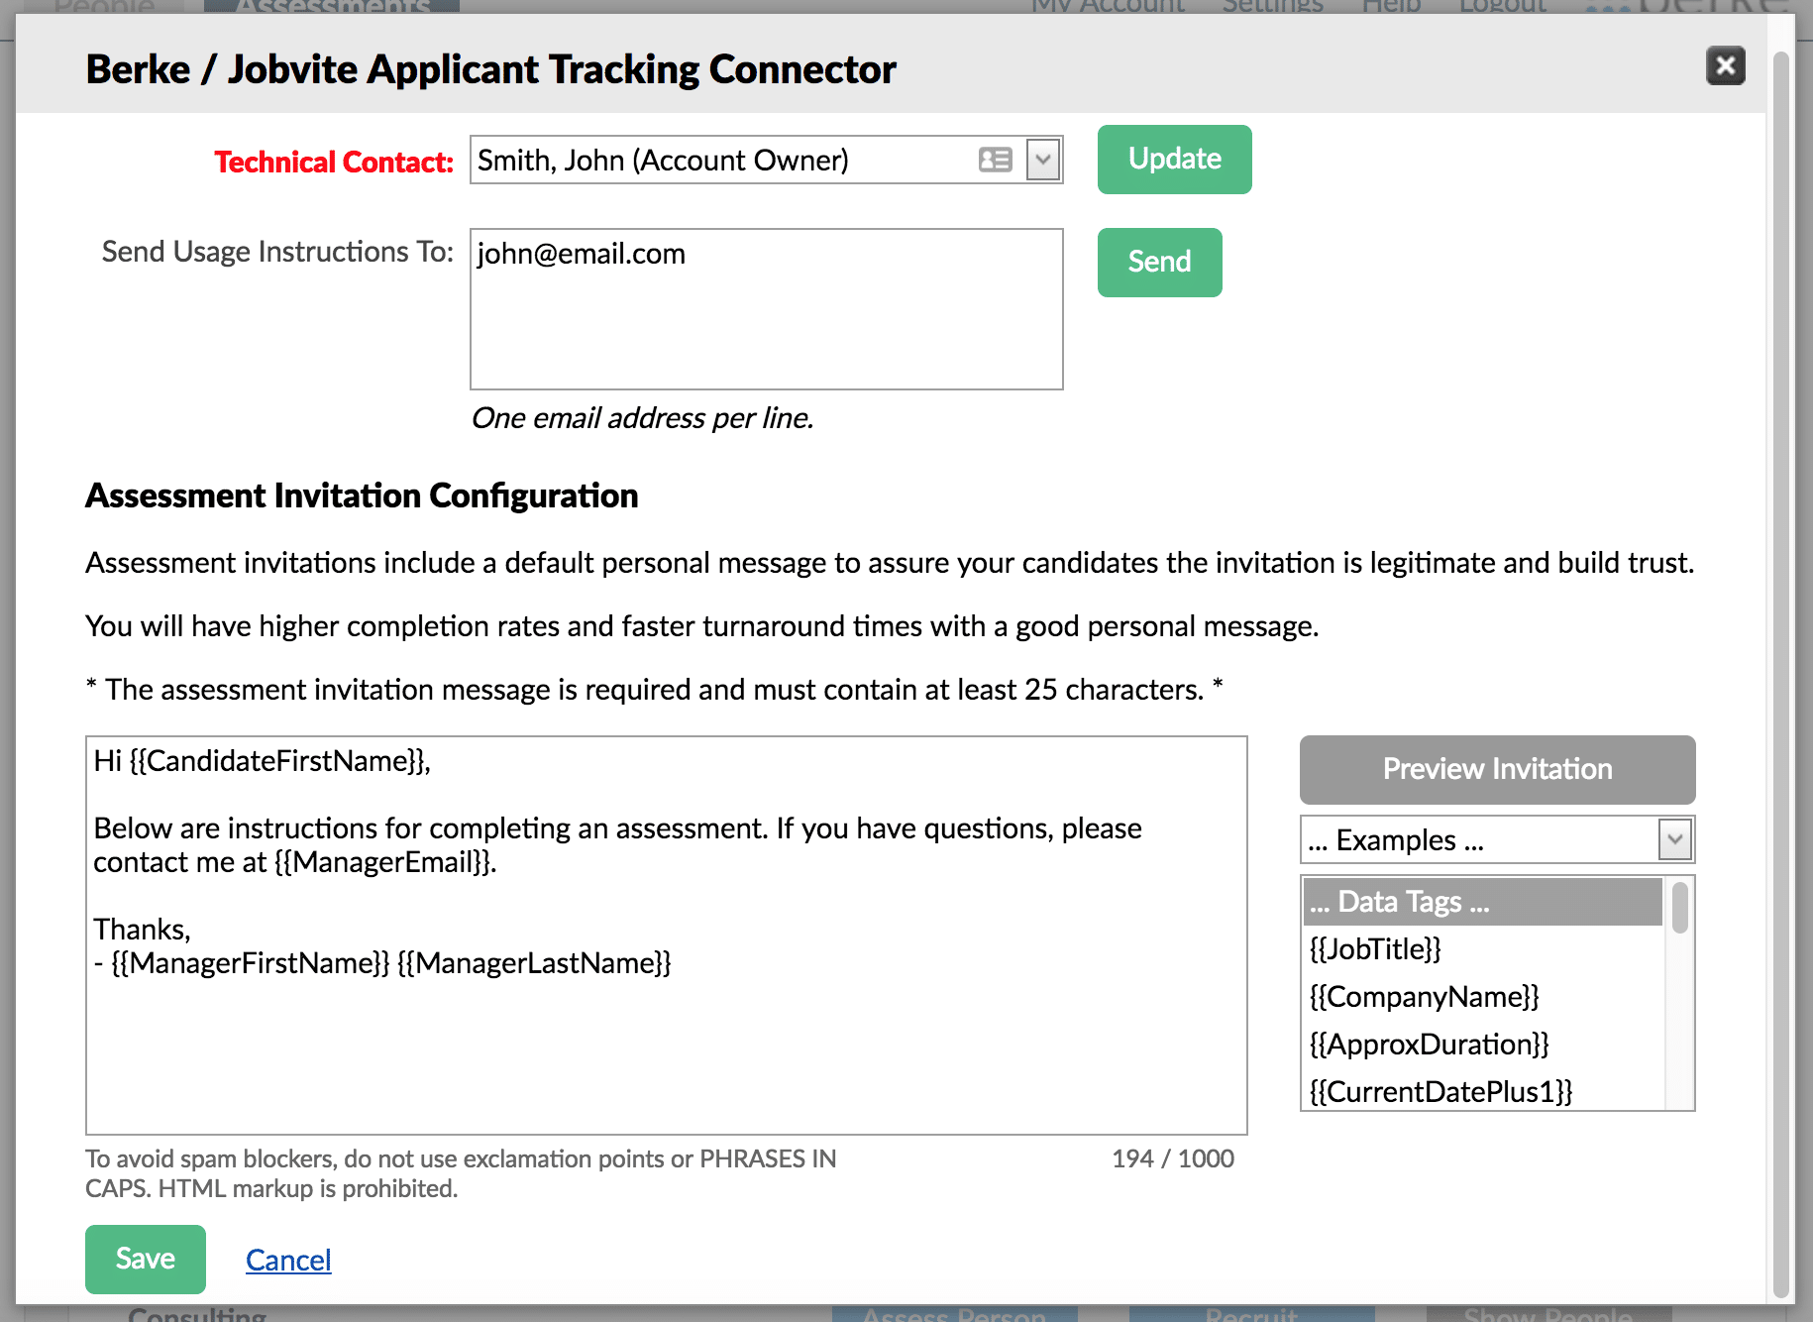The height and width of the screenshot is (1322, 1813).
Task: Click the contact card icon beside Technical Contact
Action: (x=995, y=159)
